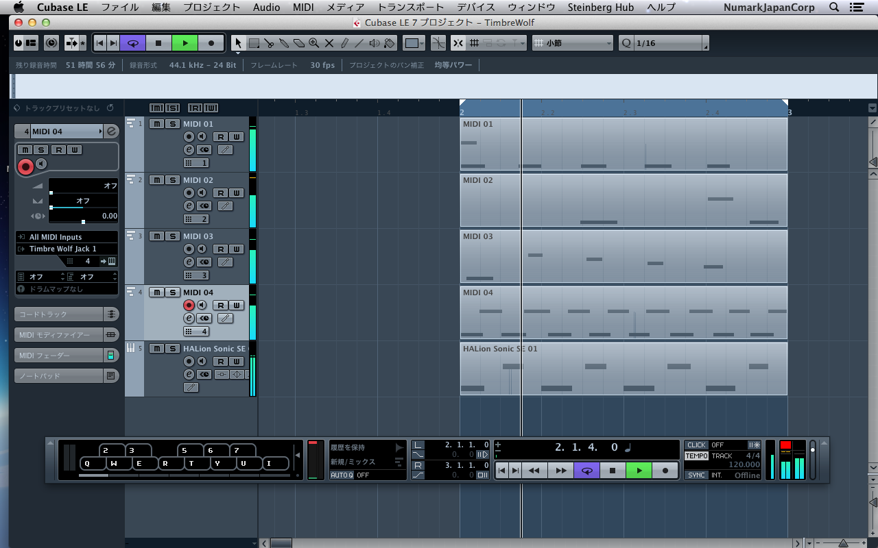The height and width of the screenshot is (548, 878).
Task: Open MIDI 01 edit channel settings
Action: (189, 149)
